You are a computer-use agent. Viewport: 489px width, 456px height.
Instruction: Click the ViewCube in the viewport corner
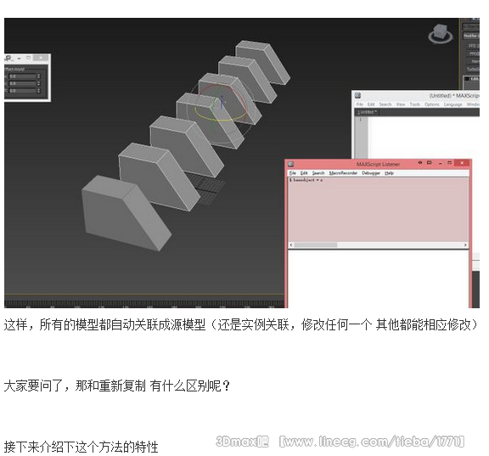click(440, 34)
